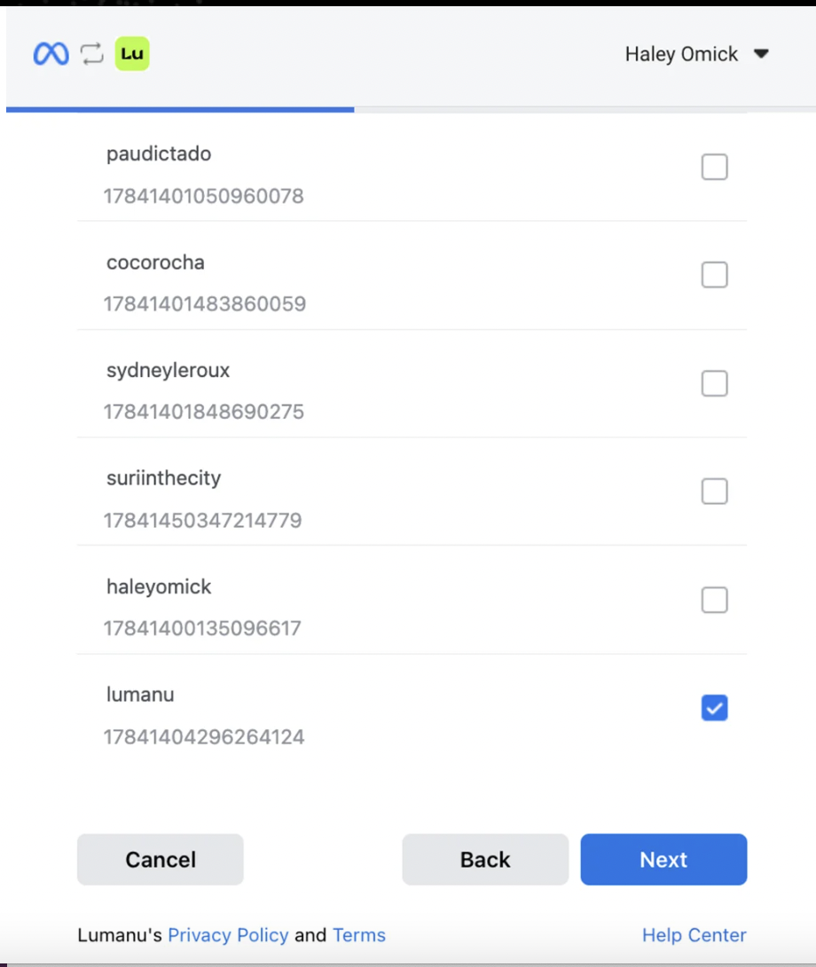Tick the suriinthecity account checkbox
This screenshot has height=967, width=816.
pyautogui.click(x=714, y=491)
